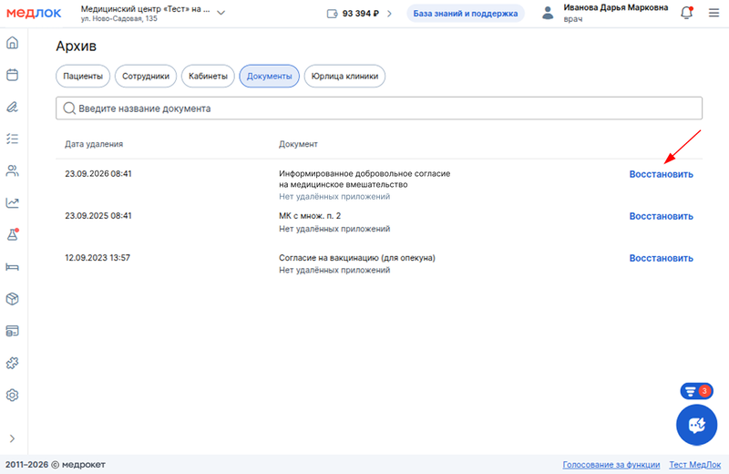Open База знаний и поддержка

[x=466, y=14]
